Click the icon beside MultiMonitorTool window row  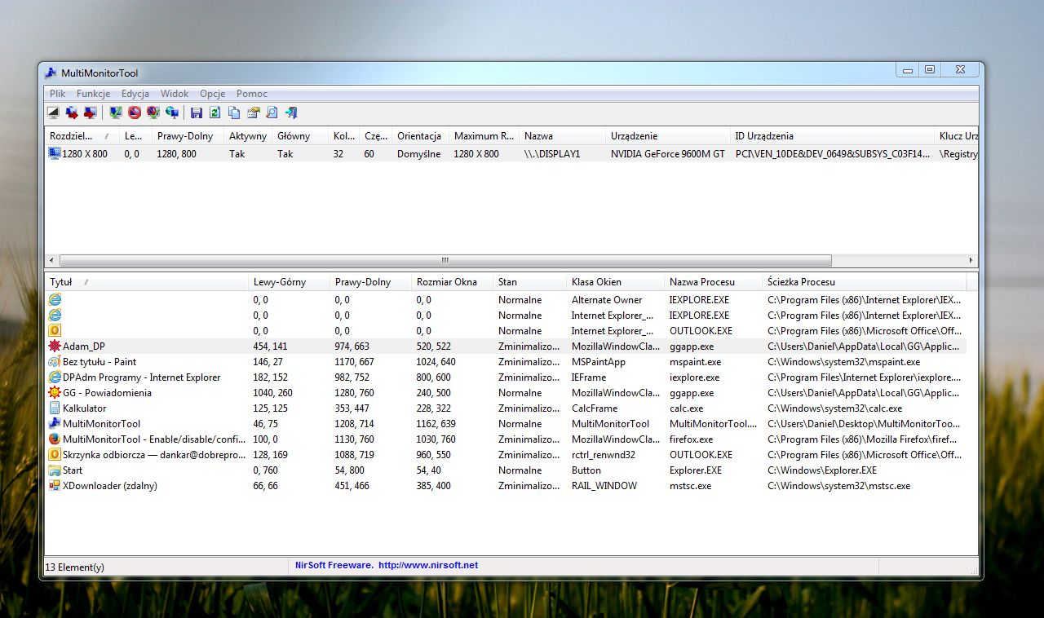pos(55,423)
